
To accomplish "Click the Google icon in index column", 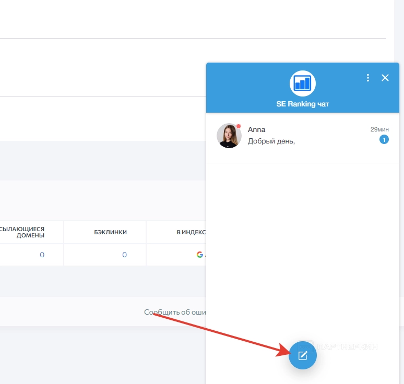I will [200, 255].
